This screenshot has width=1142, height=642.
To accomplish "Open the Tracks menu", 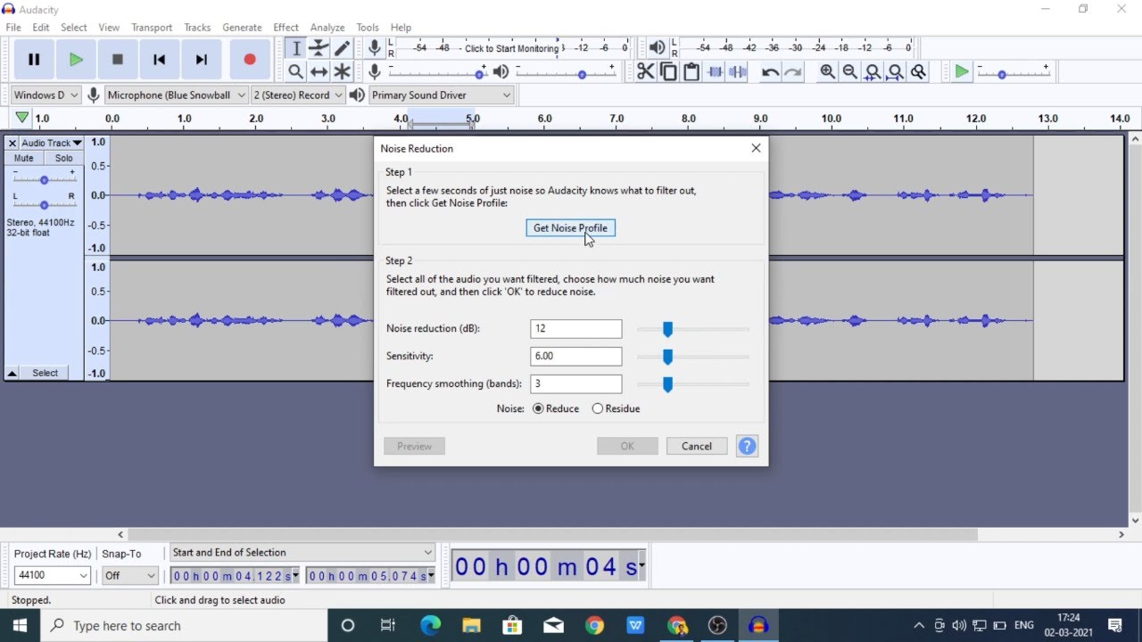I will (x=197, y=28).
